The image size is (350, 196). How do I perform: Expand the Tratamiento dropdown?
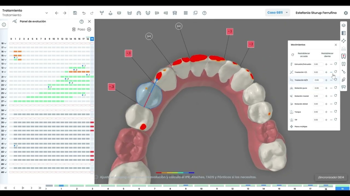pyautogui.click(x=46, y=13)
